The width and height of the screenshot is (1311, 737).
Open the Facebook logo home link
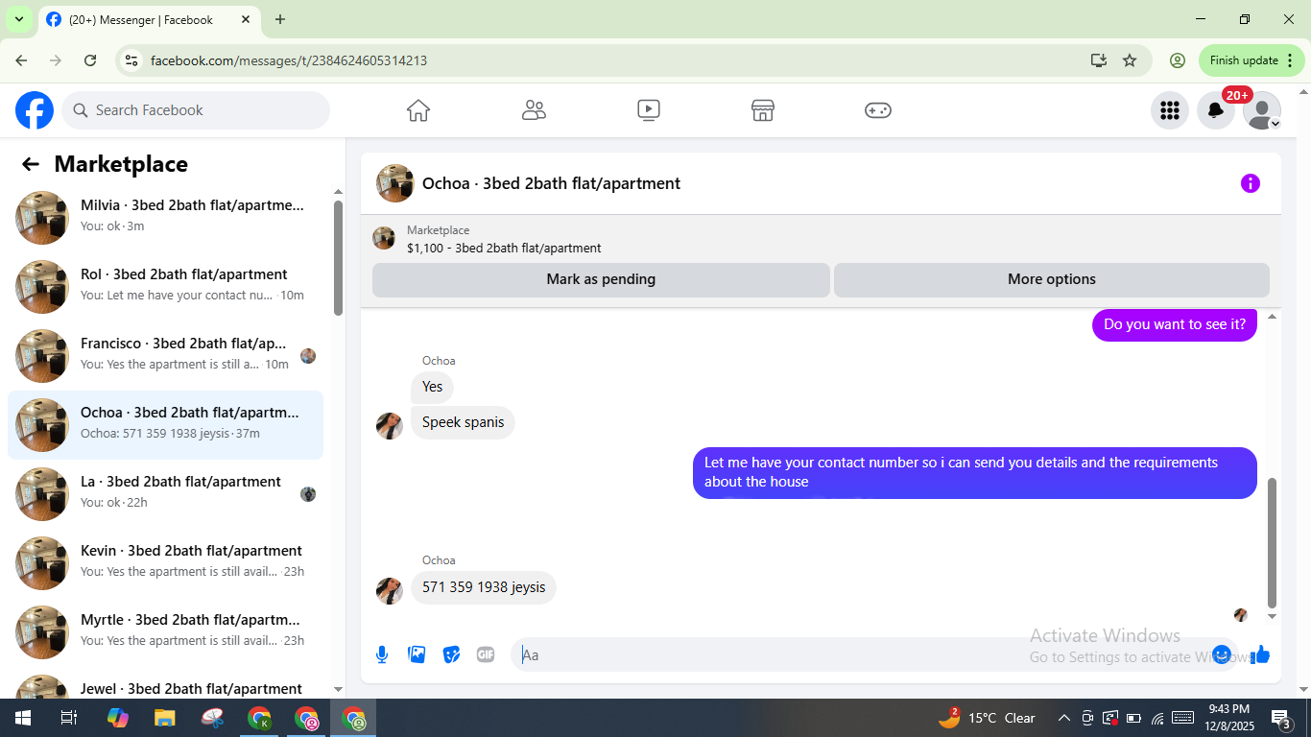tap(35, 110)
